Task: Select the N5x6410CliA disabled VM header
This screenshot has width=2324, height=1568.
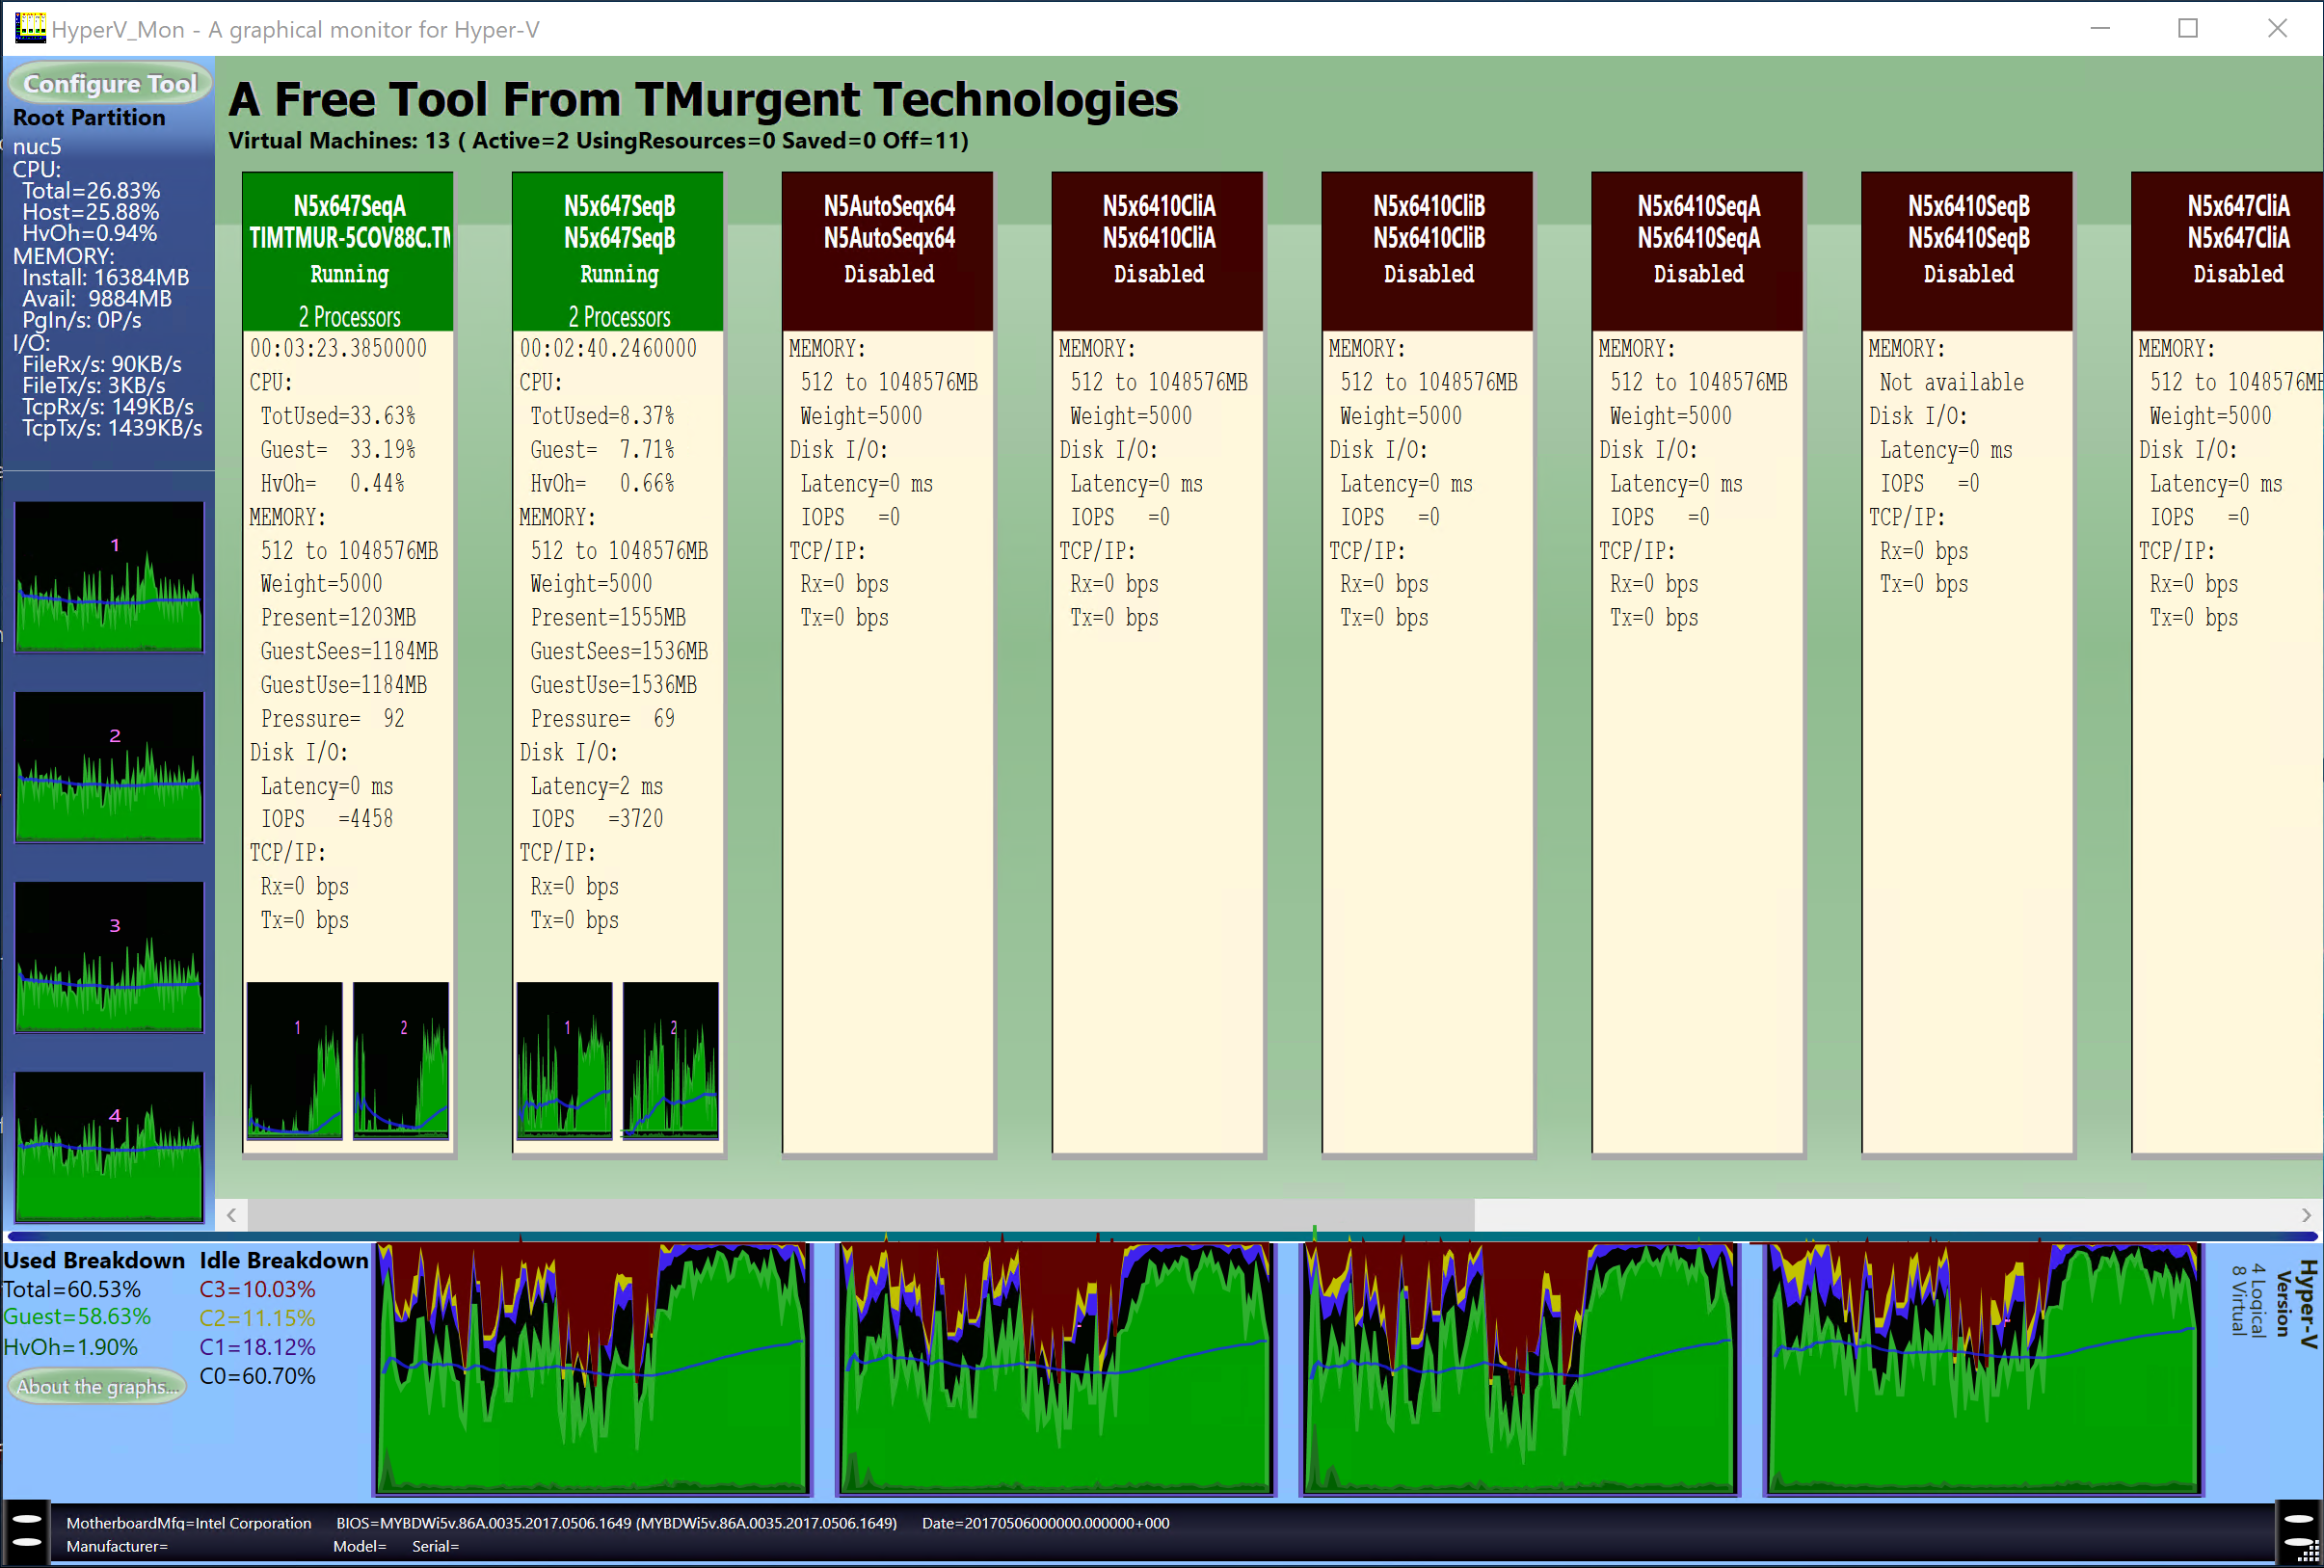Action: coord(1158,252)
